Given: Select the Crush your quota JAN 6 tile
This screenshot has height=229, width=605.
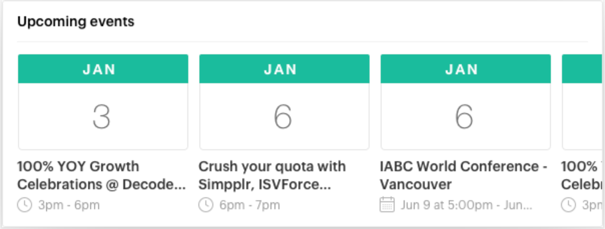Looking at the screenshot, I should pos(284,102).
